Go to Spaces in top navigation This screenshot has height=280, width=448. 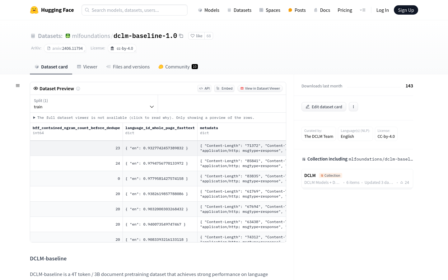click(270, 10)
